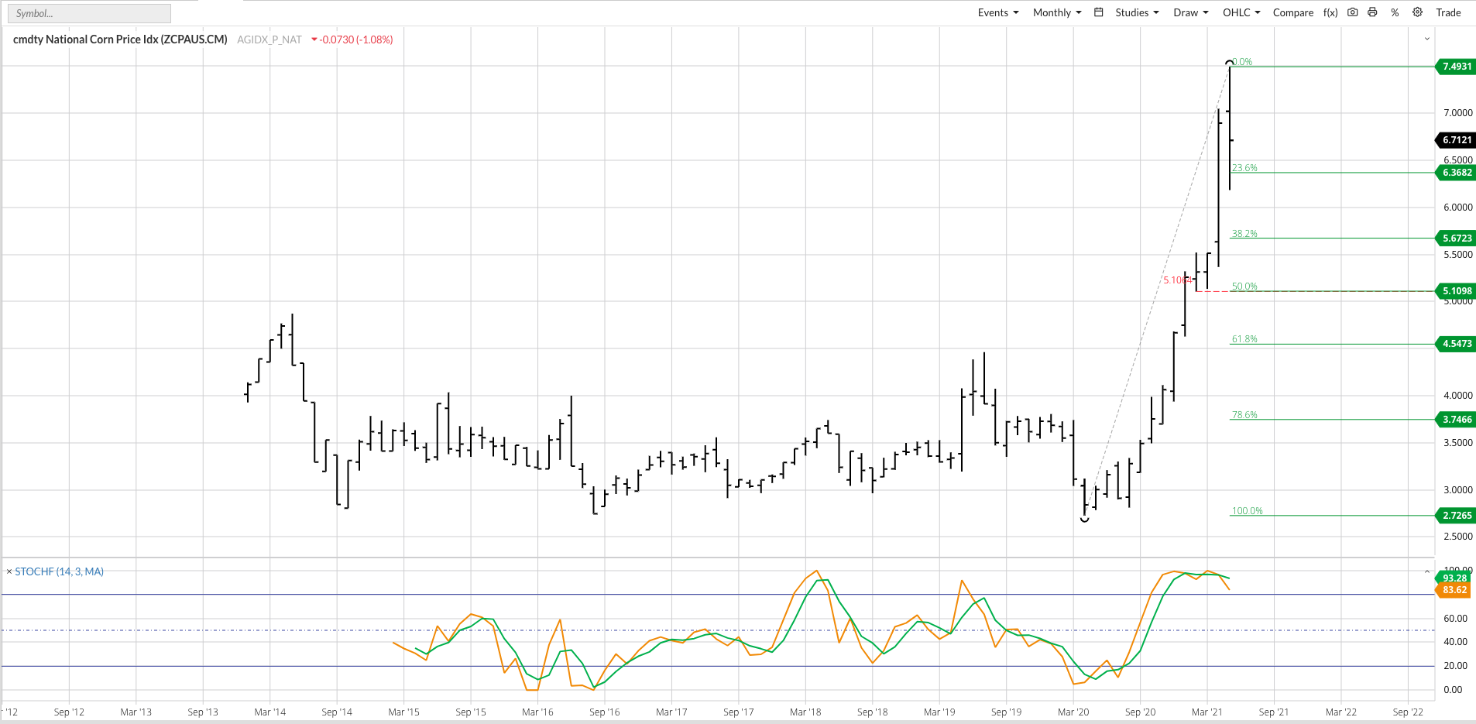The image size is (1476, 724).
Task: Click the Trade button
Action: coord(1447,12)
